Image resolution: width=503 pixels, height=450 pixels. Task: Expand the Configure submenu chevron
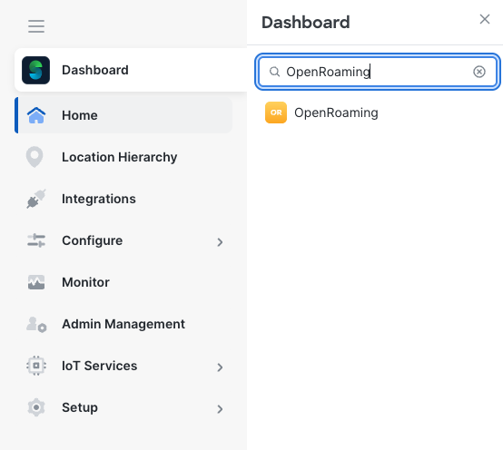(x=220, y=242)
